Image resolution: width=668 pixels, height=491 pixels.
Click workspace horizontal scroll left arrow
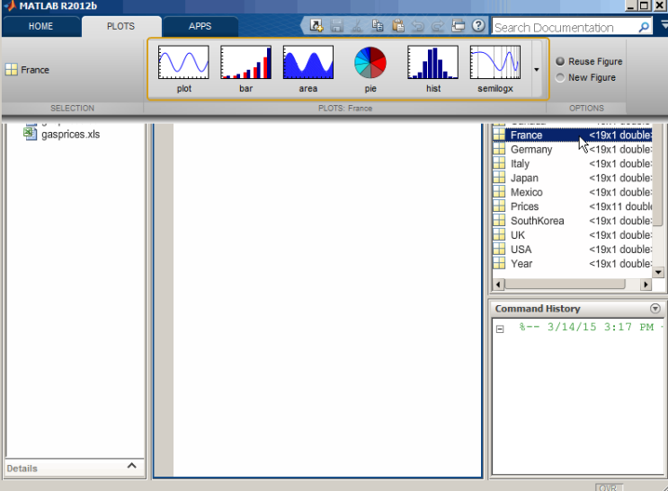[x=498, y=285]
